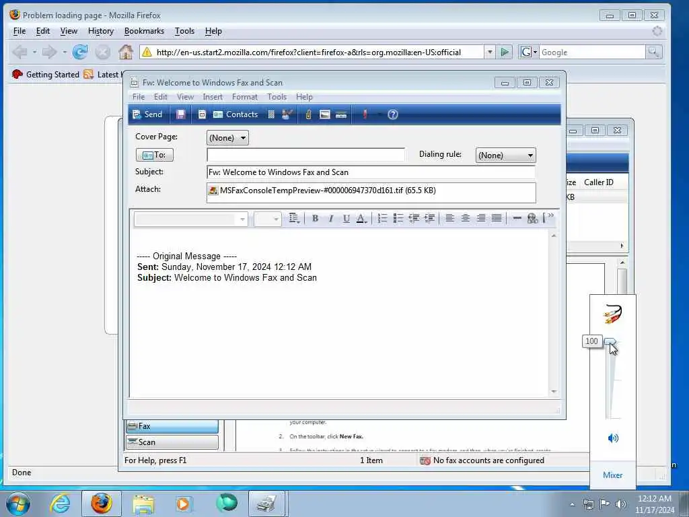The height and width of the screenshot is (517, 689).
Task: Click the Decrease Indent icon
Action: [x=414, y=219]
